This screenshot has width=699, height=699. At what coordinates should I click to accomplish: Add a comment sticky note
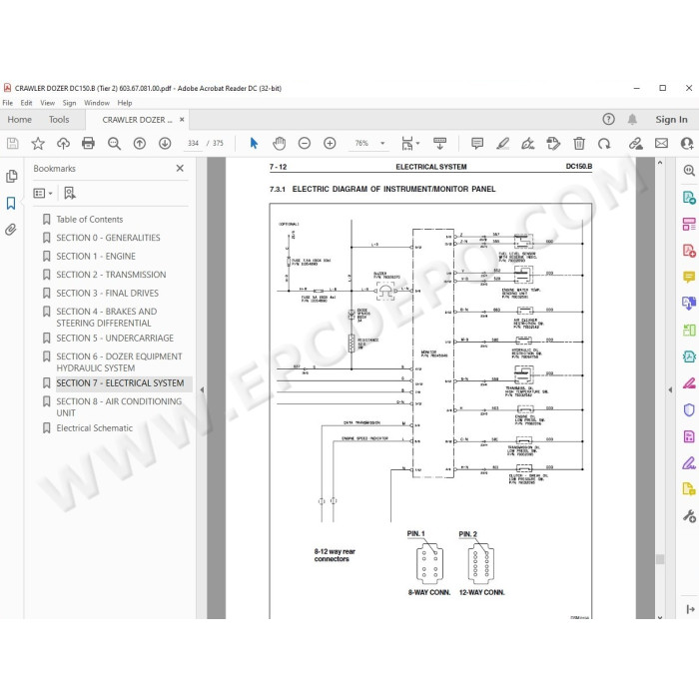(x=477, y=143)
